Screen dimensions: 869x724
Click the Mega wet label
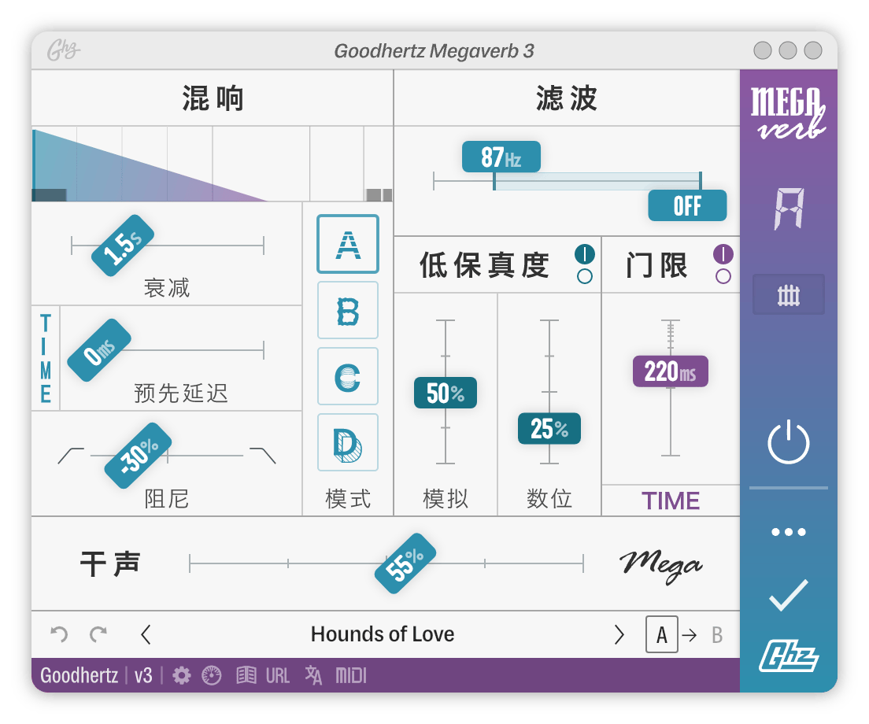(x=661, y=566)
